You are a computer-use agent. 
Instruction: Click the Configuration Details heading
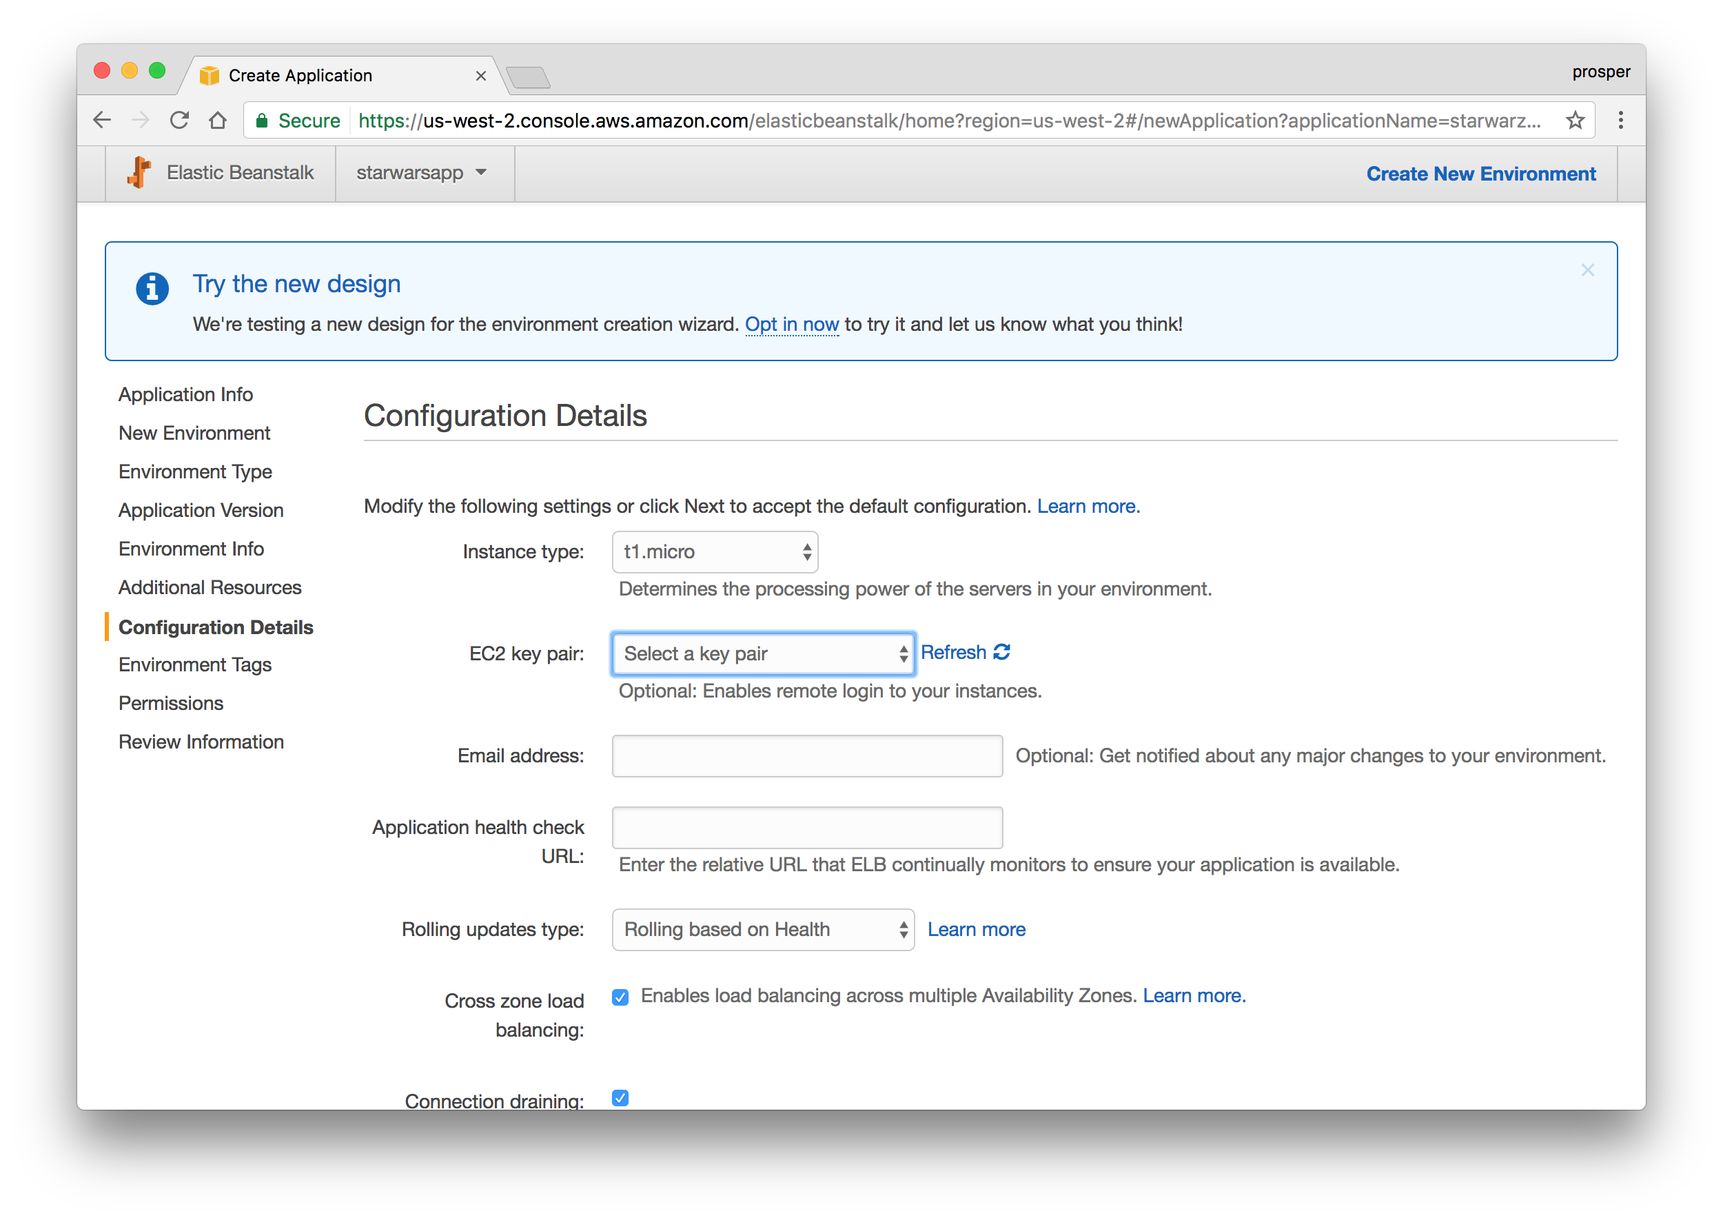(505, 416)
